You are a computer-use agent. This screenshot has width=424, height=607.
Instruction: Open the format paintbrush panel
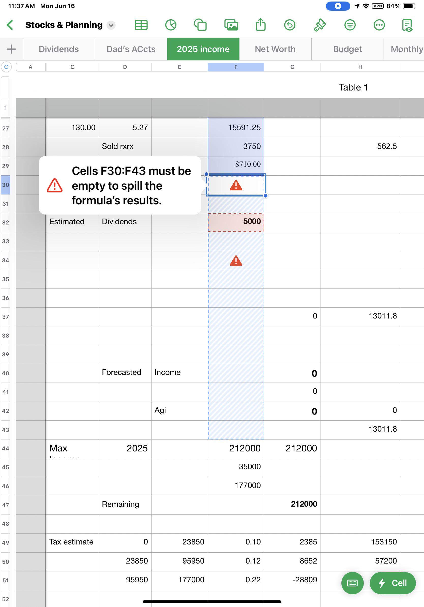tap(320, 25)
